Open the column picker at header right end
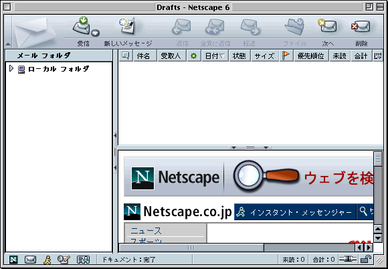 coord(377,56)
